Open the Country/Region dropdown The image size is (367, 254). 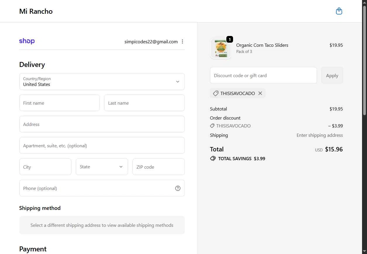tap(102, 82)
